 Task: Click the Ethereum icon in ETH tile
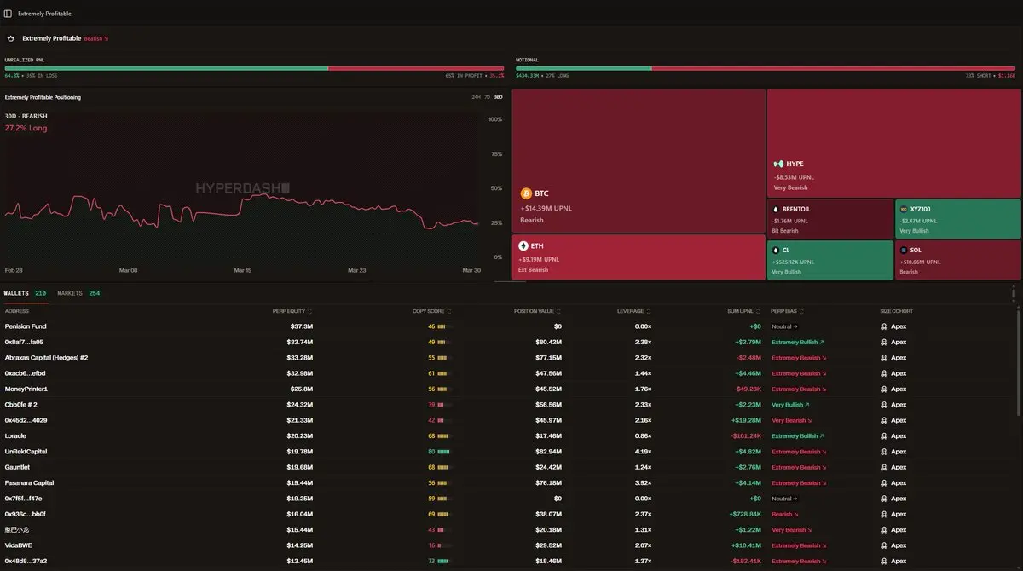tap(523, 245)
